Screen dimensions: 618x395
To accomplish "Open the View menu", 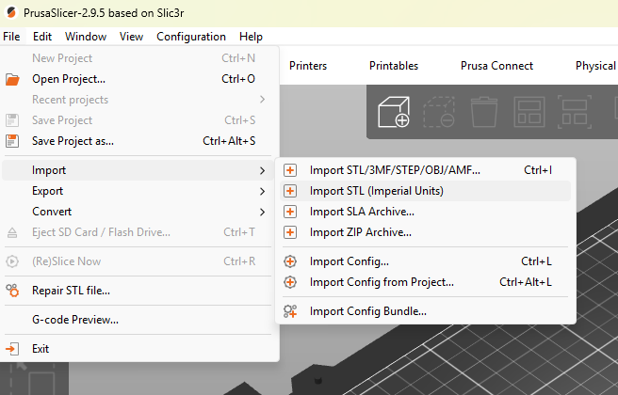I will click(131, 37).
